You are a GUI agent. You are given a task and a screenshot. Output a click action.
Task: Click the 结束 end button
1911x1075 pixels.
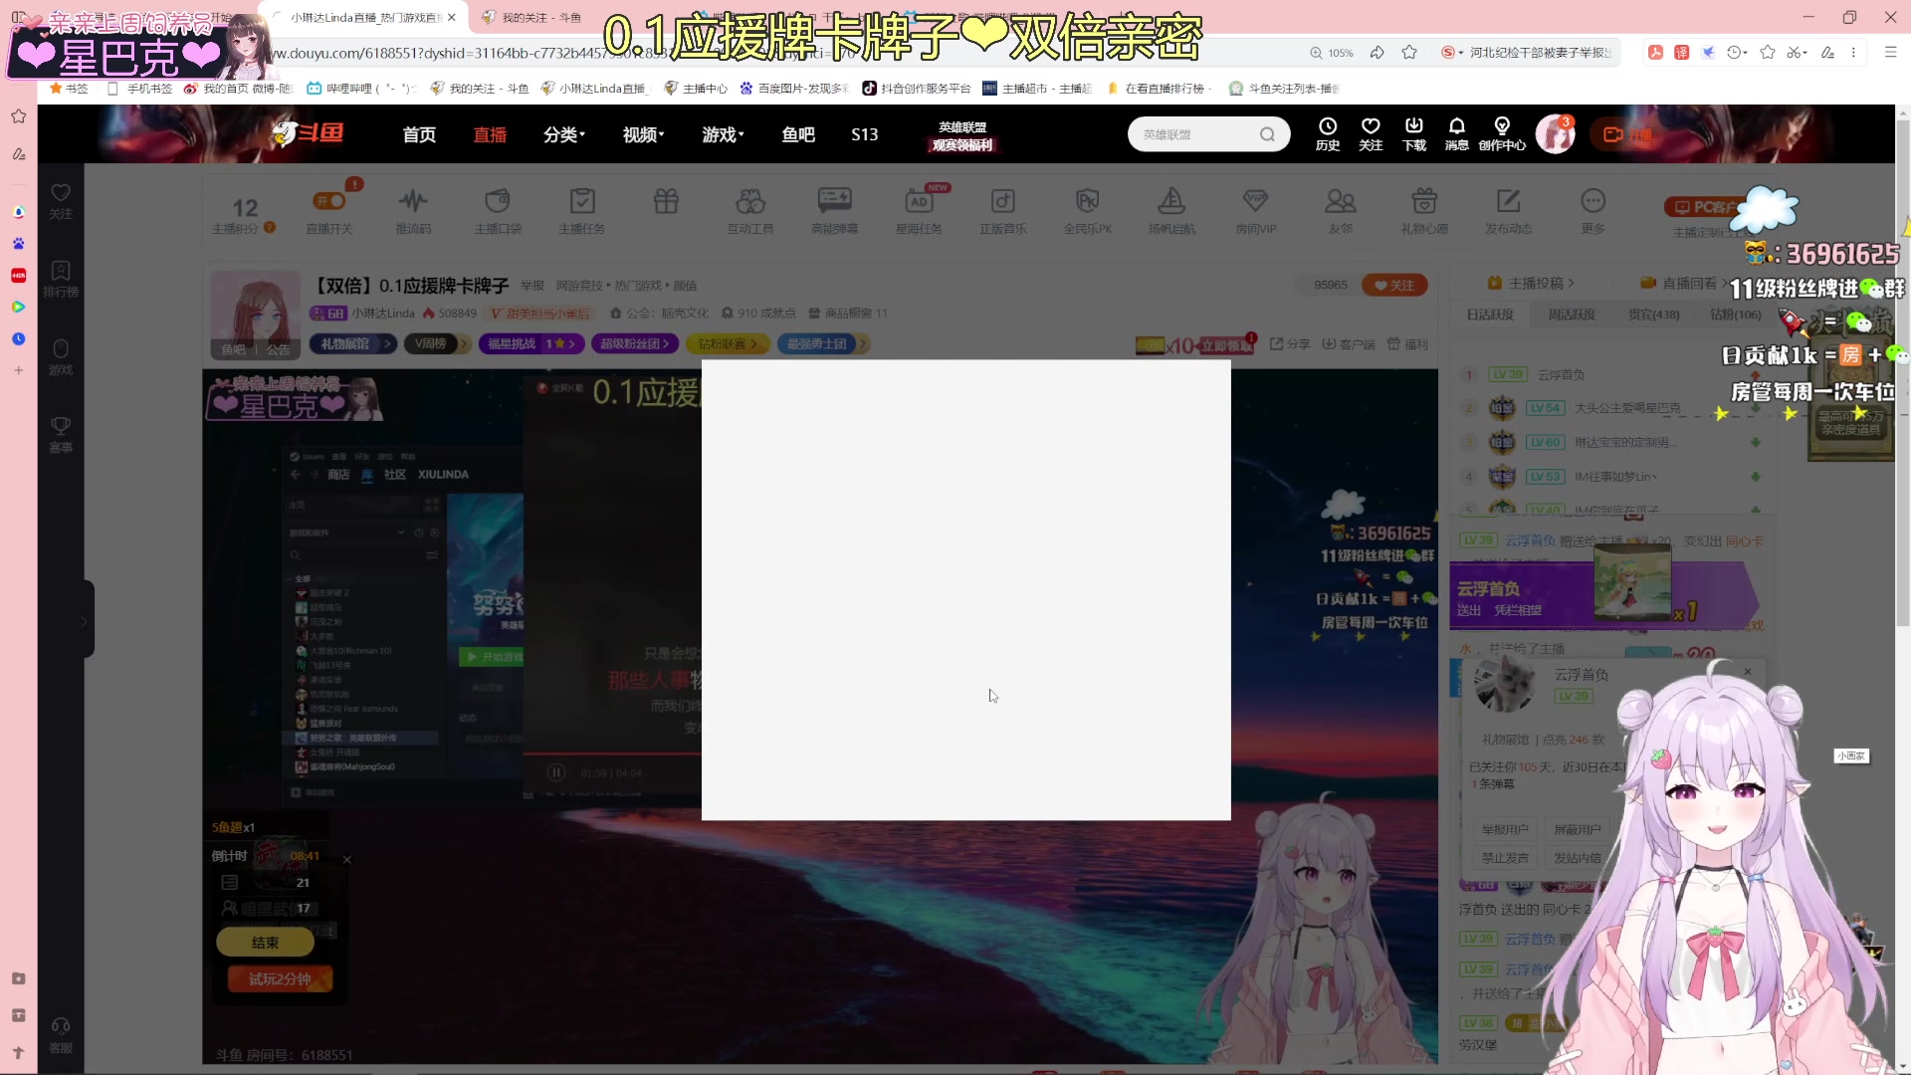tap(265, 943)
